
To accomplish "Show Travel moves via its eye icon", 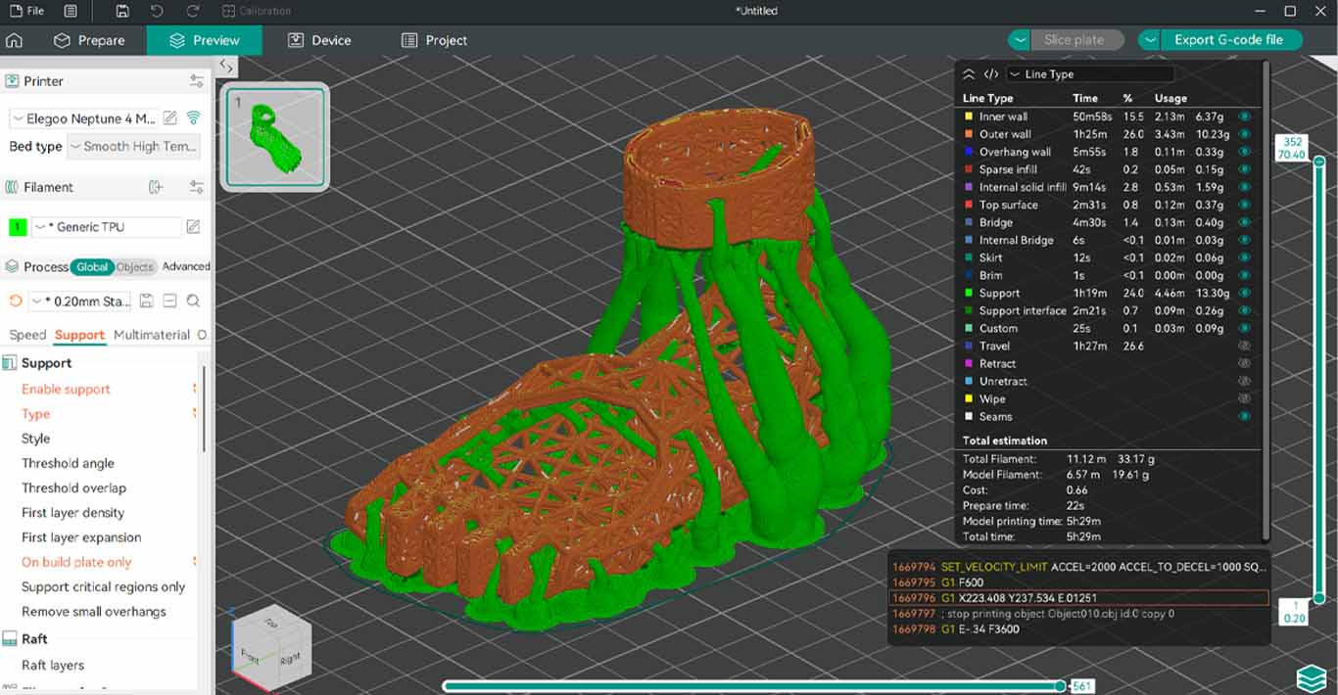I will (x=1244, y=346).
